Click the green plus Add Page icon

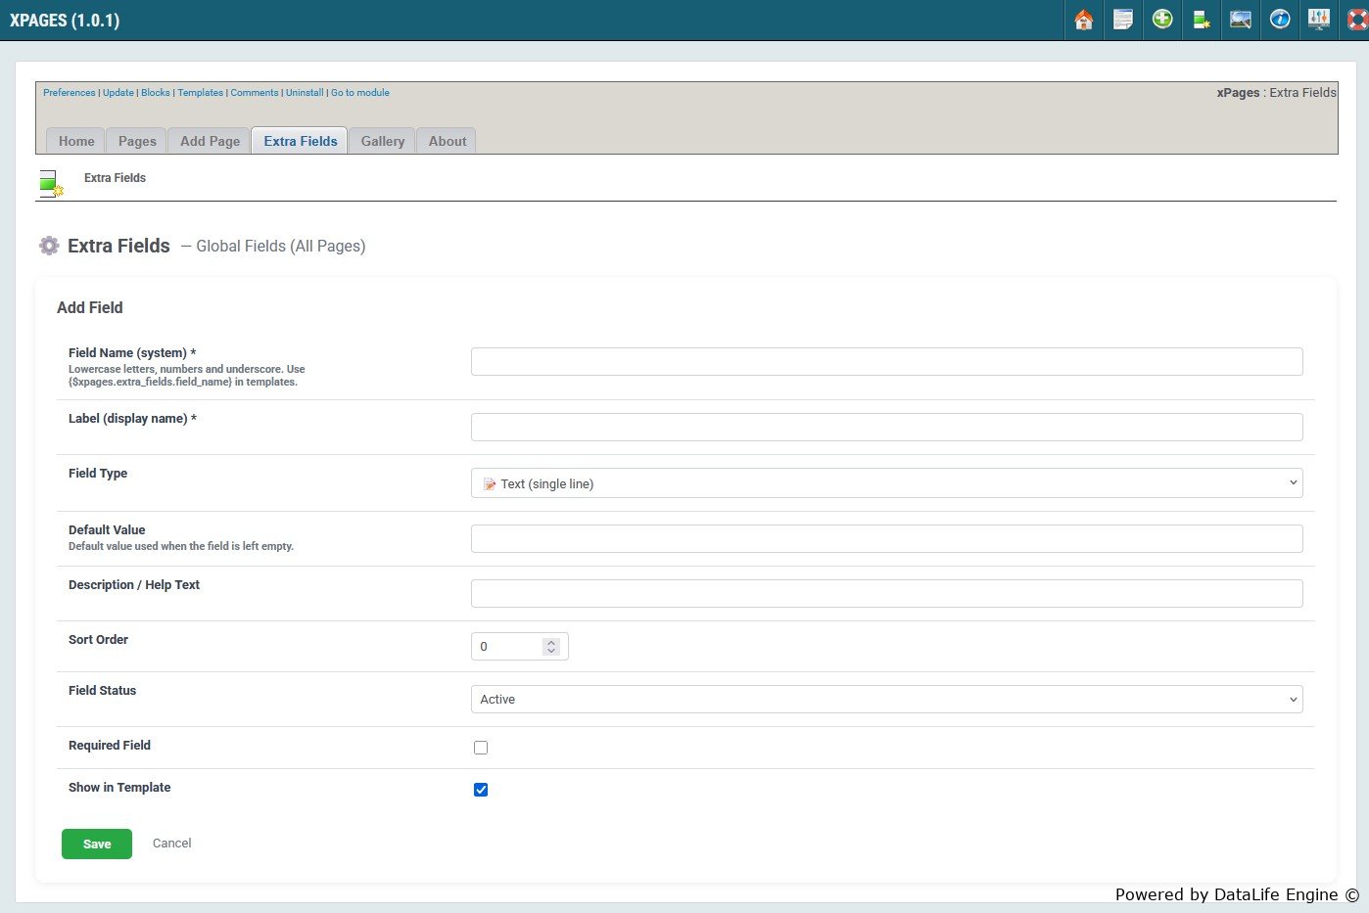1162,20
